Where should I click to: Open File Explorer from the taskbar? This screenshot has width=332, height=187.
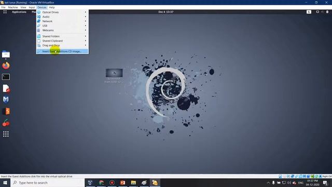pos(133,183)
